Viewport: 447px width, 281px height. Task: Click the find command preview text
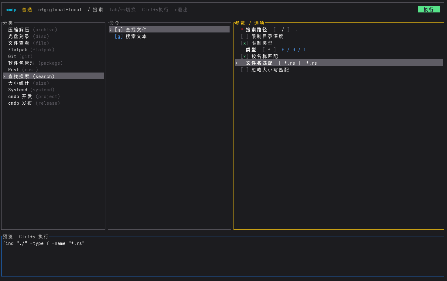point(44,243)
